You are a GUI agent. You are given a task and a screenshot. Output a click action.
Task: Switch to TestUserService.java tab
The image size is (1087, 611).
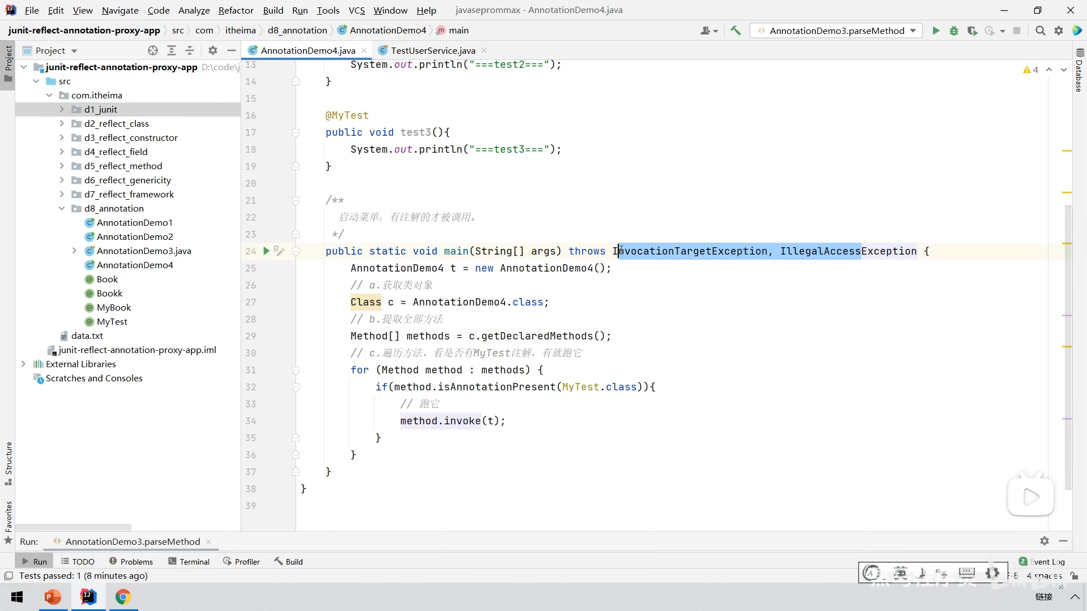[433, 50]
